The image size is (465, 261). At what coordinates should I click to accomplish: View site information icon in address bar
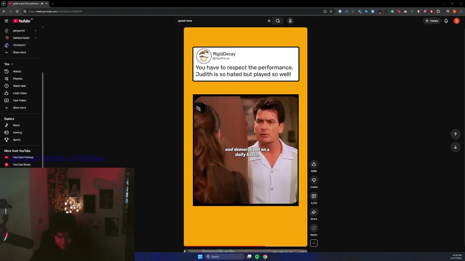click(25, 11)
